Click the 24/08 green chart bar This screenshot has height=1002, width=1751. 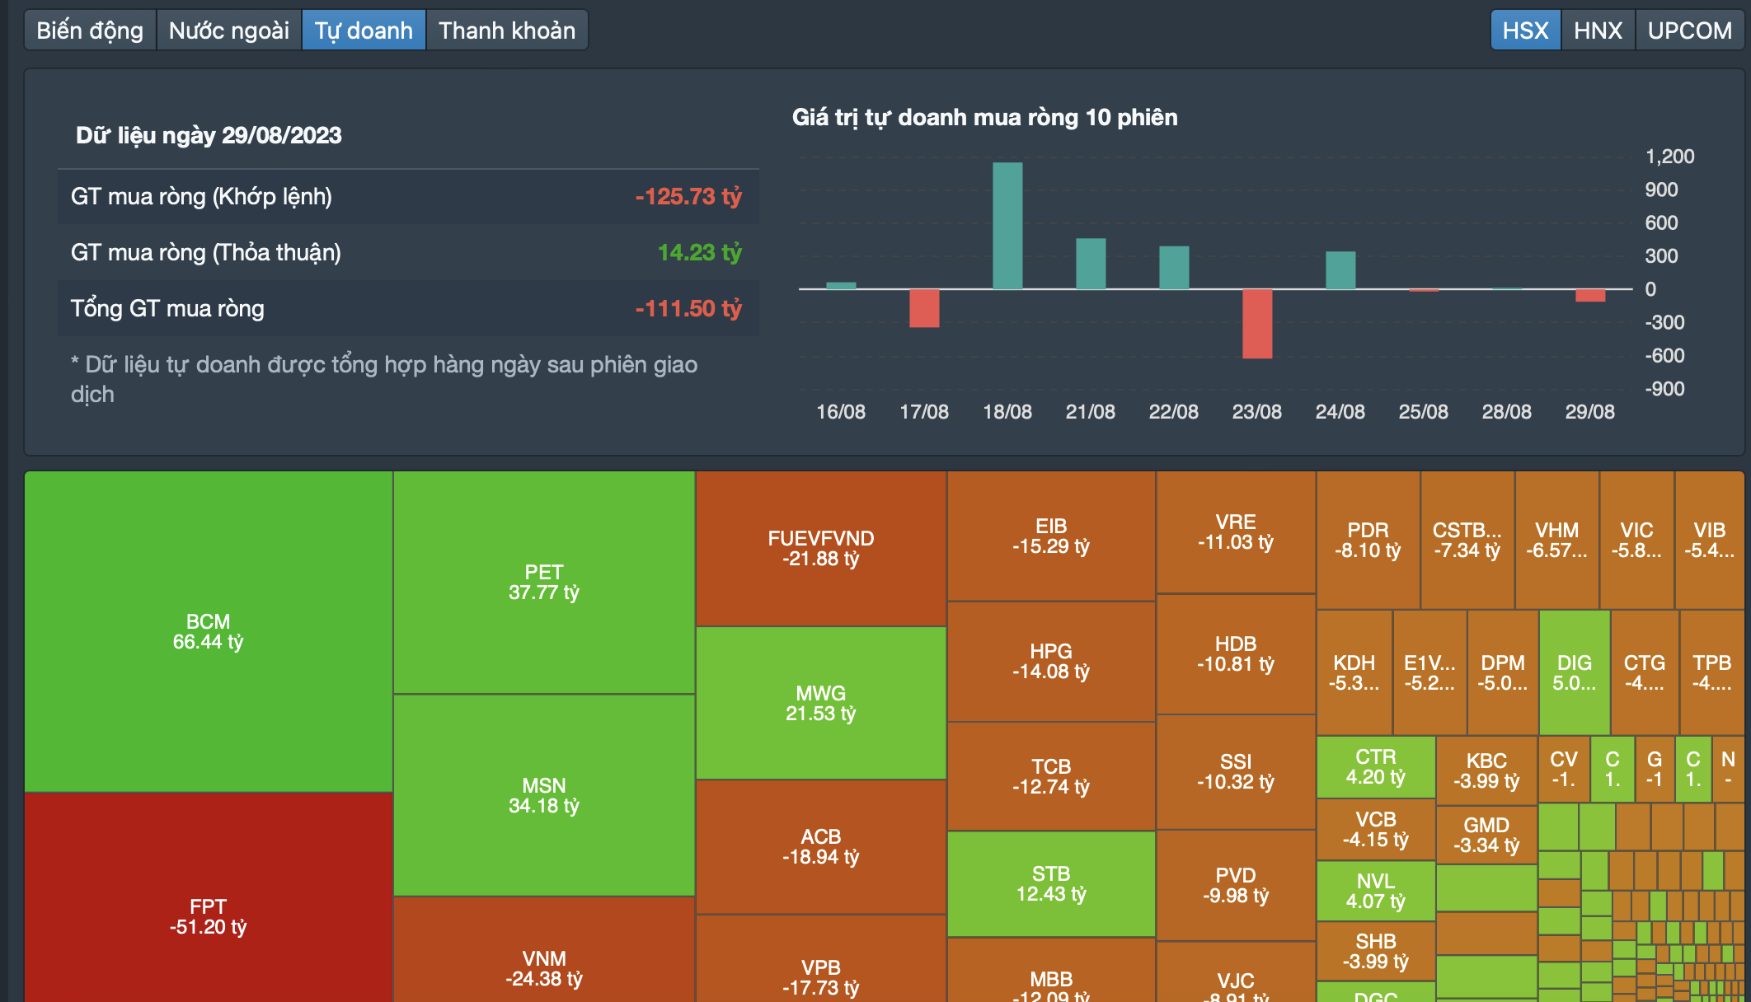coord(1340,270)
